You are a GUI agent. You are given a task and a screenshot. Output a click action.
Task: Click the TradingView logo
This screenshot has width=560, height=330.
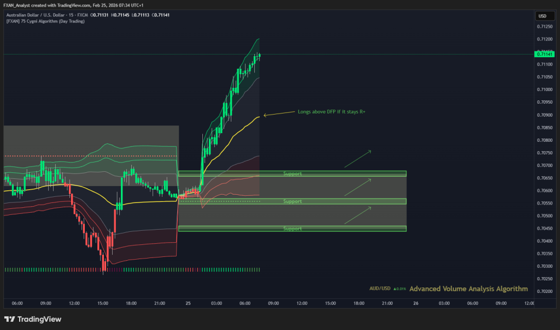pos(33,319)
